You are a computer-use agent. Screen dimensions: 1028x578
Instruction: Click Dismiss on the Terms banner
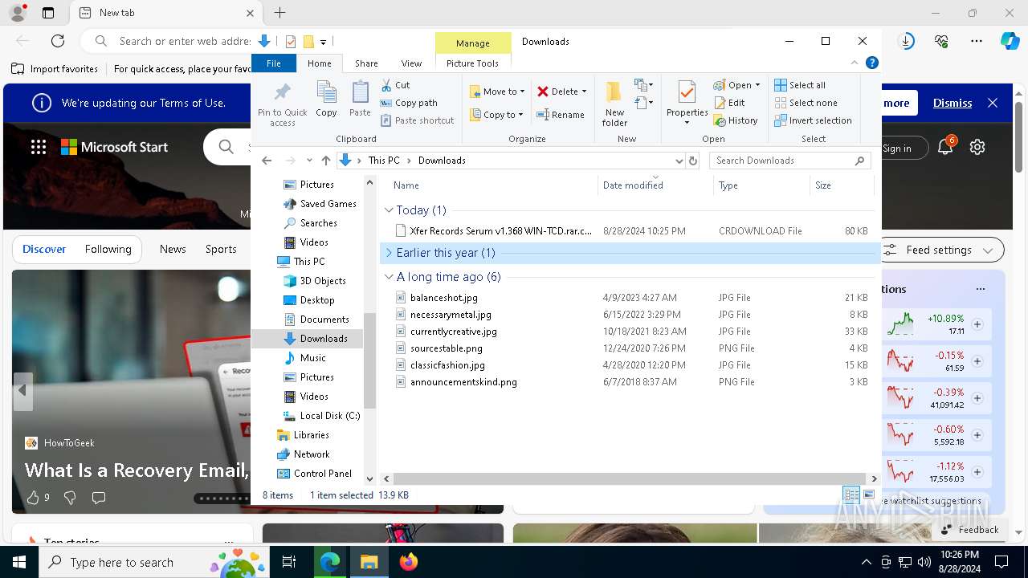[x=953, y=103]
